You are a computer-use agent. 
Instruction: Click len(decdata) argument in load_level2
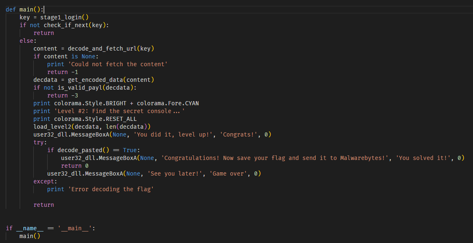[126, 127]
